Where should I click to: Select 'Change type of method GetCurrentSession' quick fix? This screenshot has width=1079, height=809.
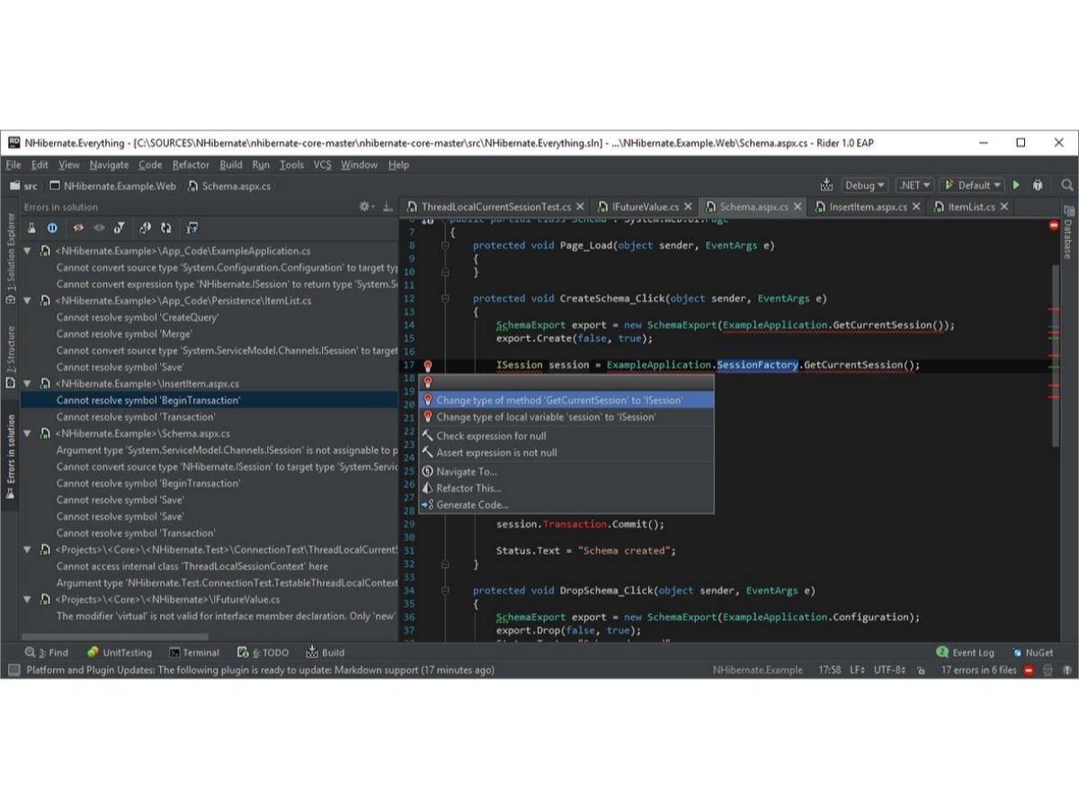[566, 400]
